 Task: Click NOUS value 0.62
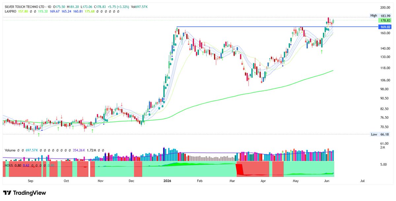pos(26,165)
